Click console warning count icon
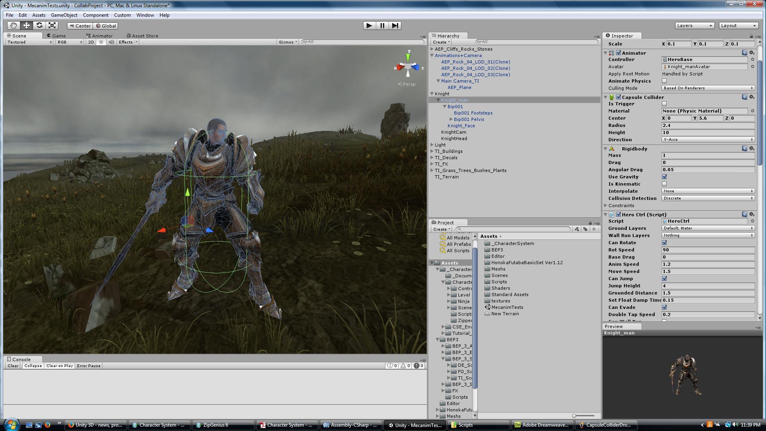This screenshot has width=766, height=431. tap(405, 366)
